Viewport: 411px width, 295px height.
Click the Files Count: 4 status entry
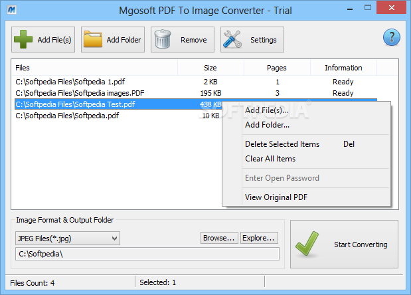coord(33,283)
